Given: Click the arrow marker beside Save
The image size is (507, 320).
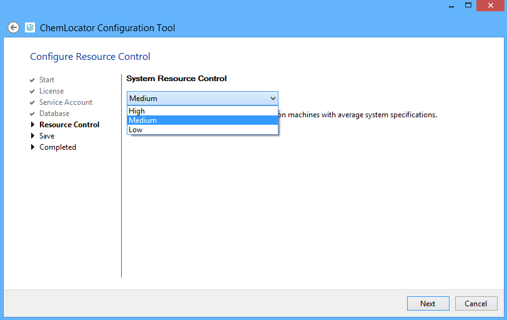Looking at the screenshot, I should [32, 136].
